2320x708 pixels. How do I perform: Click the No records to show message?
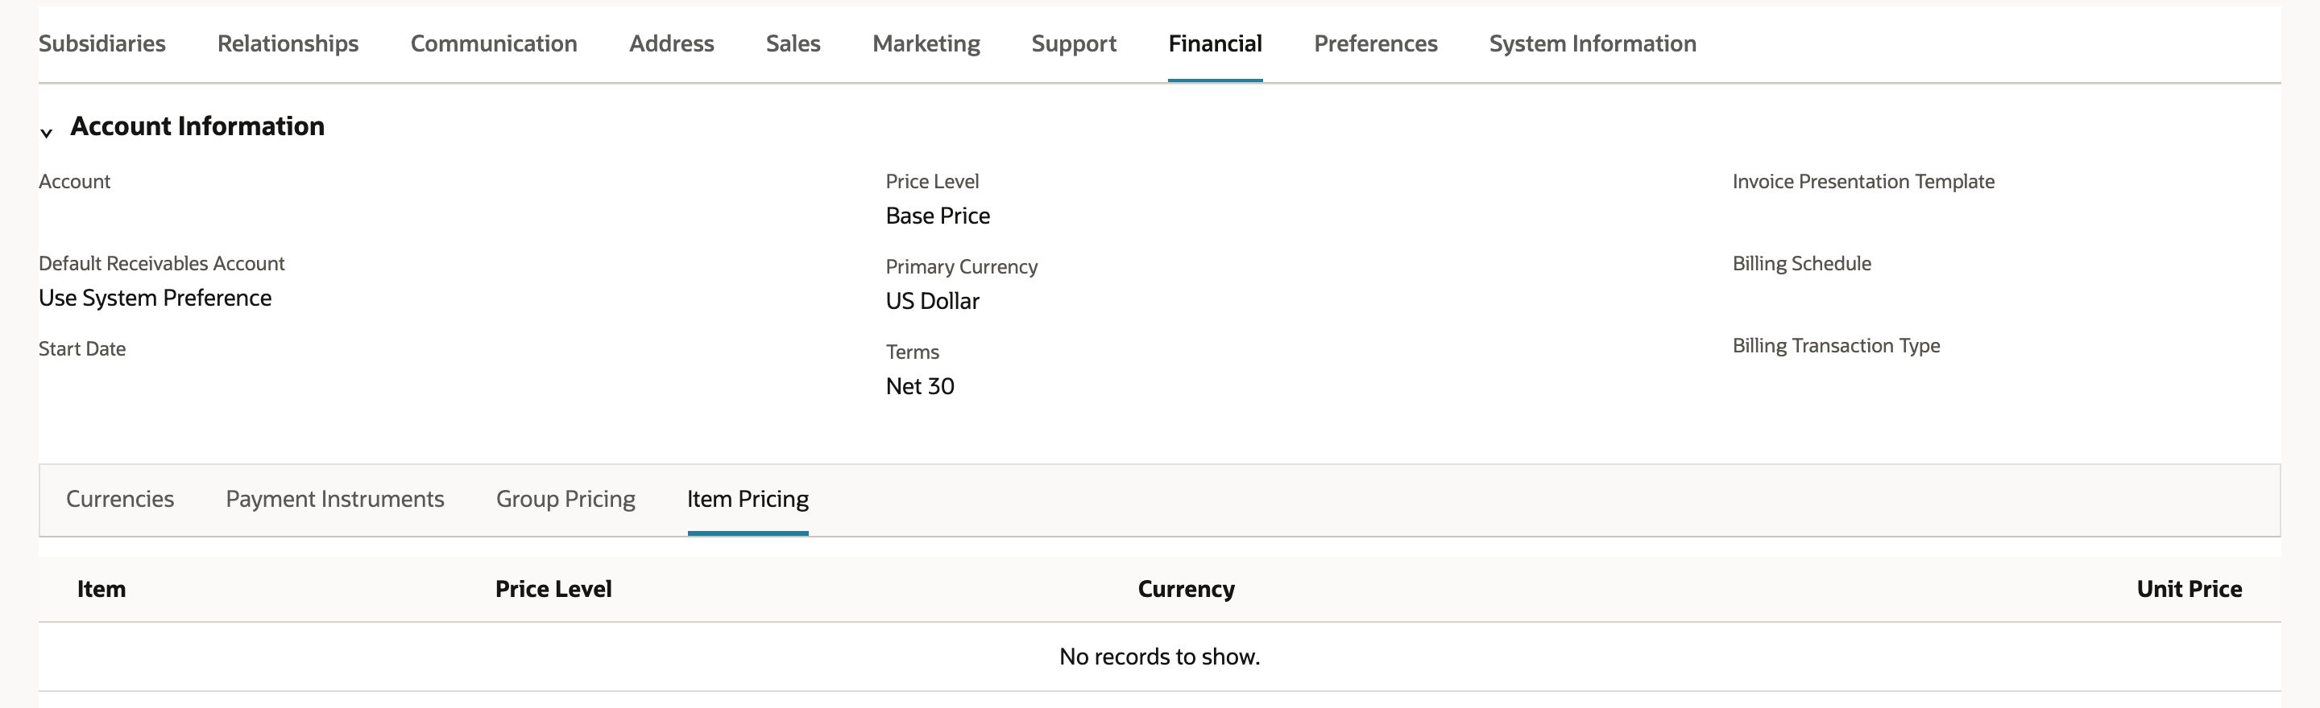[1160, 657]
